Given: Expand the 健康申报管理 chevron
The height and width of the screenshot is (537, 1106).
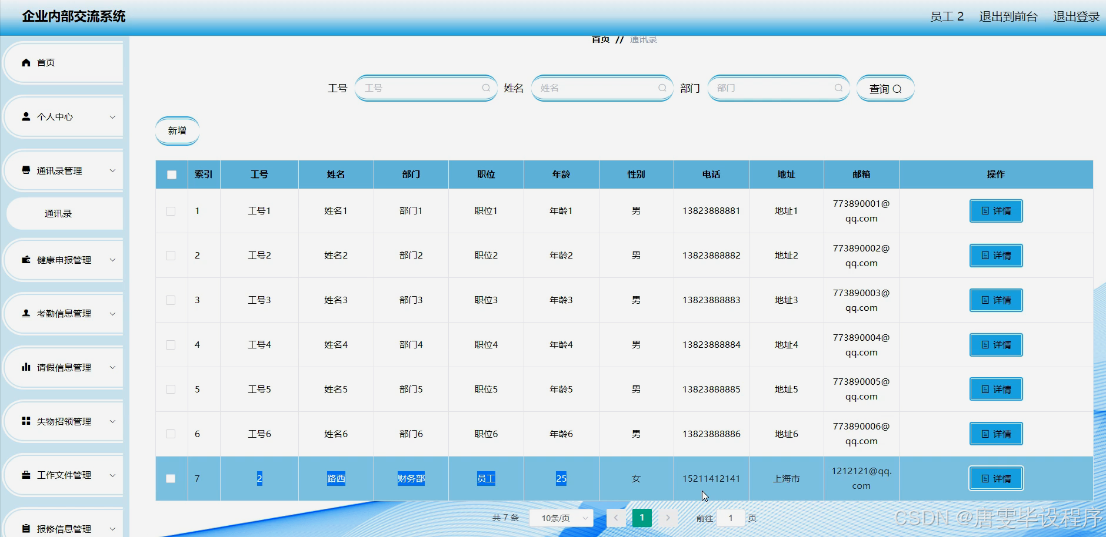Looking at the screenshot, I should tap(112, 260).
